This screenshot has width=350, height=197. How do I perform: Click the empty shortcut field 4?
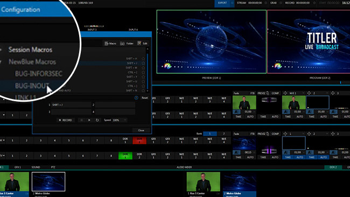click(115, 111)
